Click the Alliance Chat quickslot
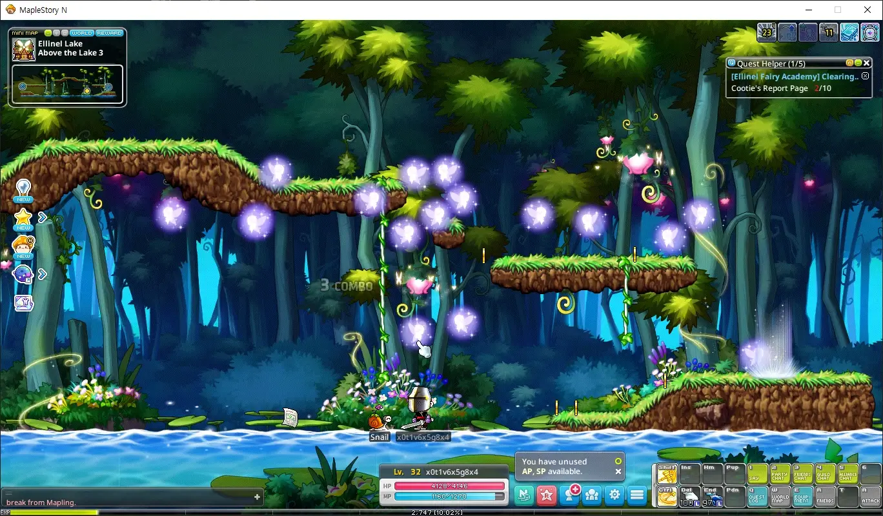This screenshot has height=516, width=883. 848,474
